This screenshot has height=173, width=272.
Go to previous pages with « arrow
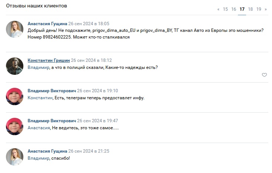[218, 9]
